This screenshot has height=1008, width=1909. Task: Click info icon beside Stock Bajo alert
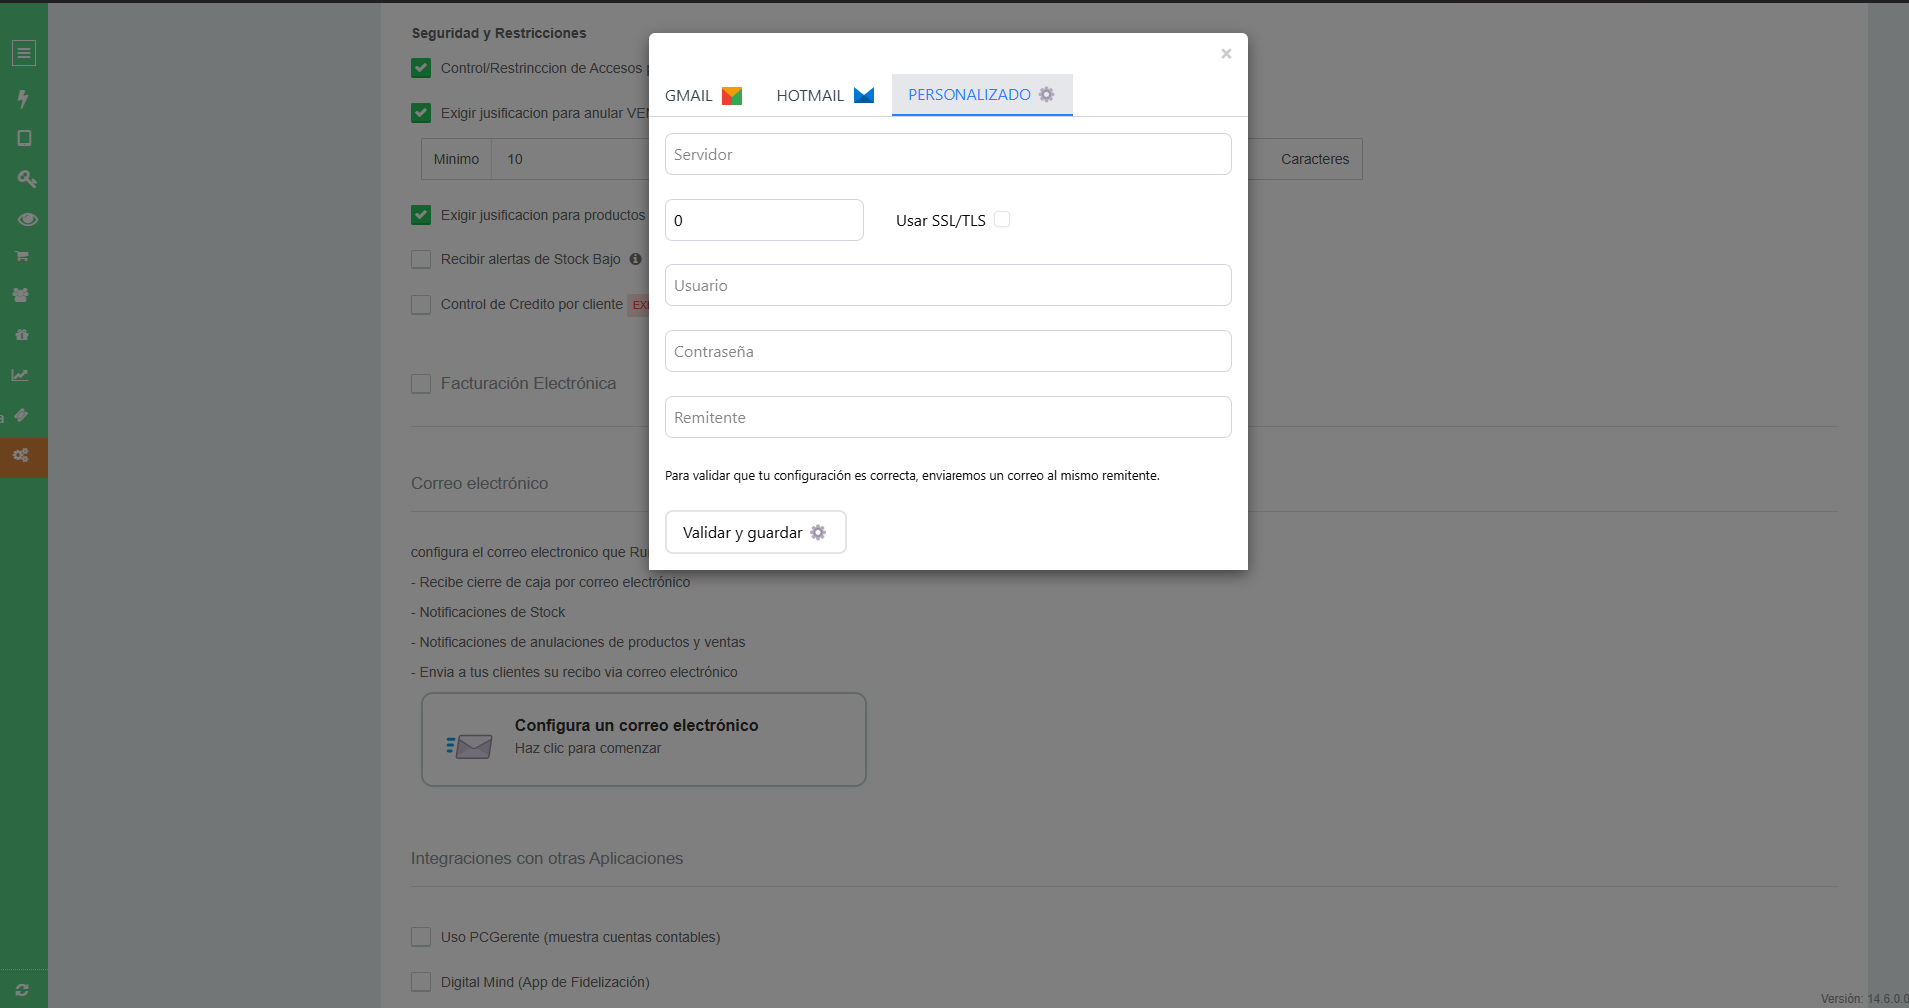point(635,259)
